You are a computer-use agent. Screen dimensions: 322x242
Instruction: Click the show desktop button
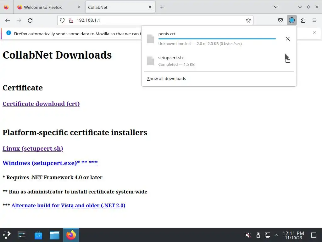(314, 235)
